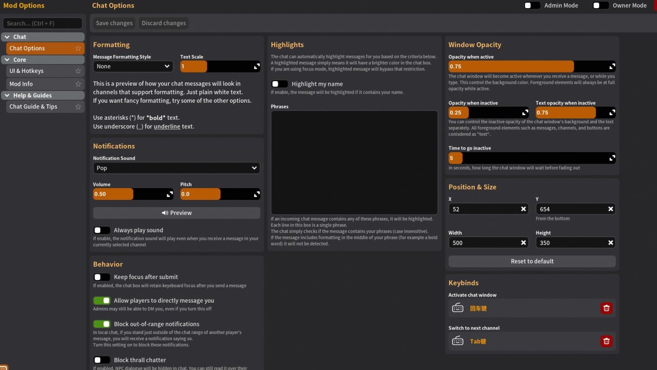The image size is (657, 370).
Task: Focus the Search box in Mod Options
Action: [43, 23]
